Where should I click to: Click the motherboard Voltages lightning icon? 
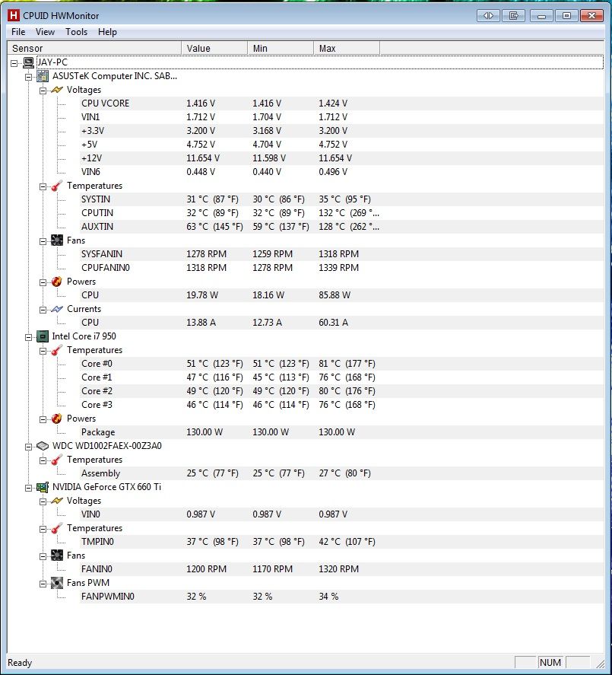click(x=57, y=90)
